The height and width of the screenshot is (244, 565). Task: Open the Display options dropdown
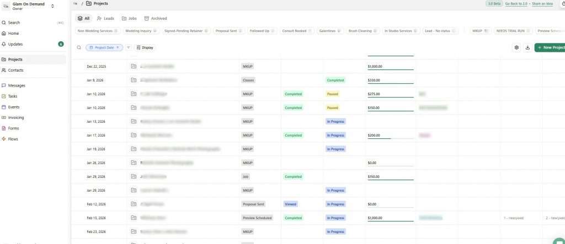145,48
